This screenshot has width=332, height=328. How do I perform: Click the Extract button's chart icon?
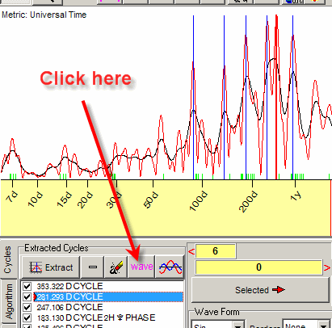(36, 267)
